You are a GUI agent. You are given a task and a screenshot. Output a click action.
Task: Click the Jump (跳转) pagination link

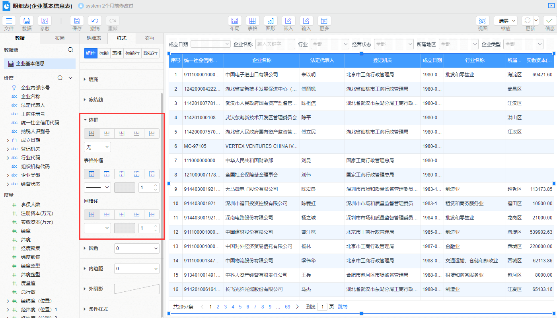[343, 307]
